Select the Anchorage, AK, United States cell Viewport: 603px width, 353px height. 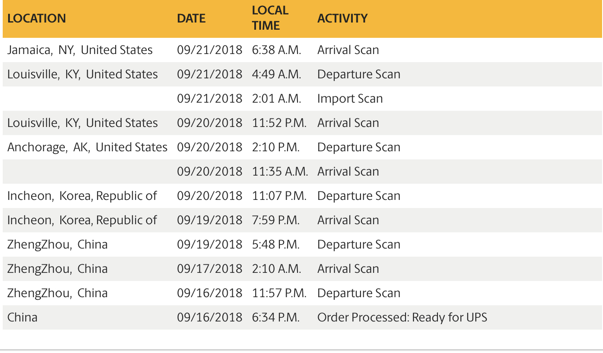(x=87, y=147)
